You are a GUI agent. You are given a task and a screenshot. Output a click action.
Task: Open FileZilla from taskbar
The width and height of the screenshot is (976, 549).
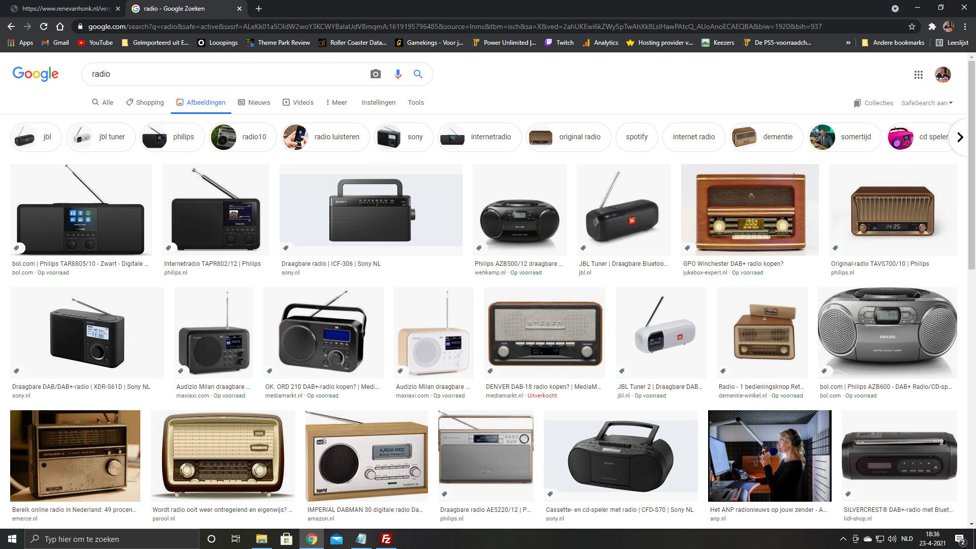click(x=386, y=539)
